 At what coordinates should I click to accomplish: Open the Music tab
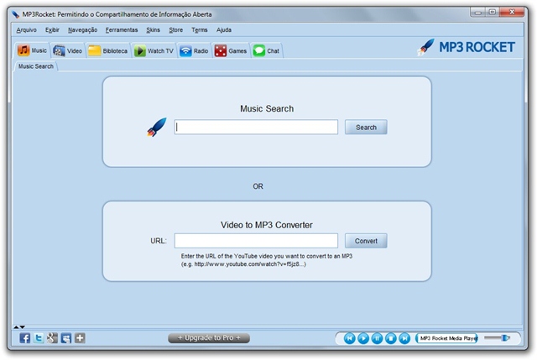(x=32, y=50)
